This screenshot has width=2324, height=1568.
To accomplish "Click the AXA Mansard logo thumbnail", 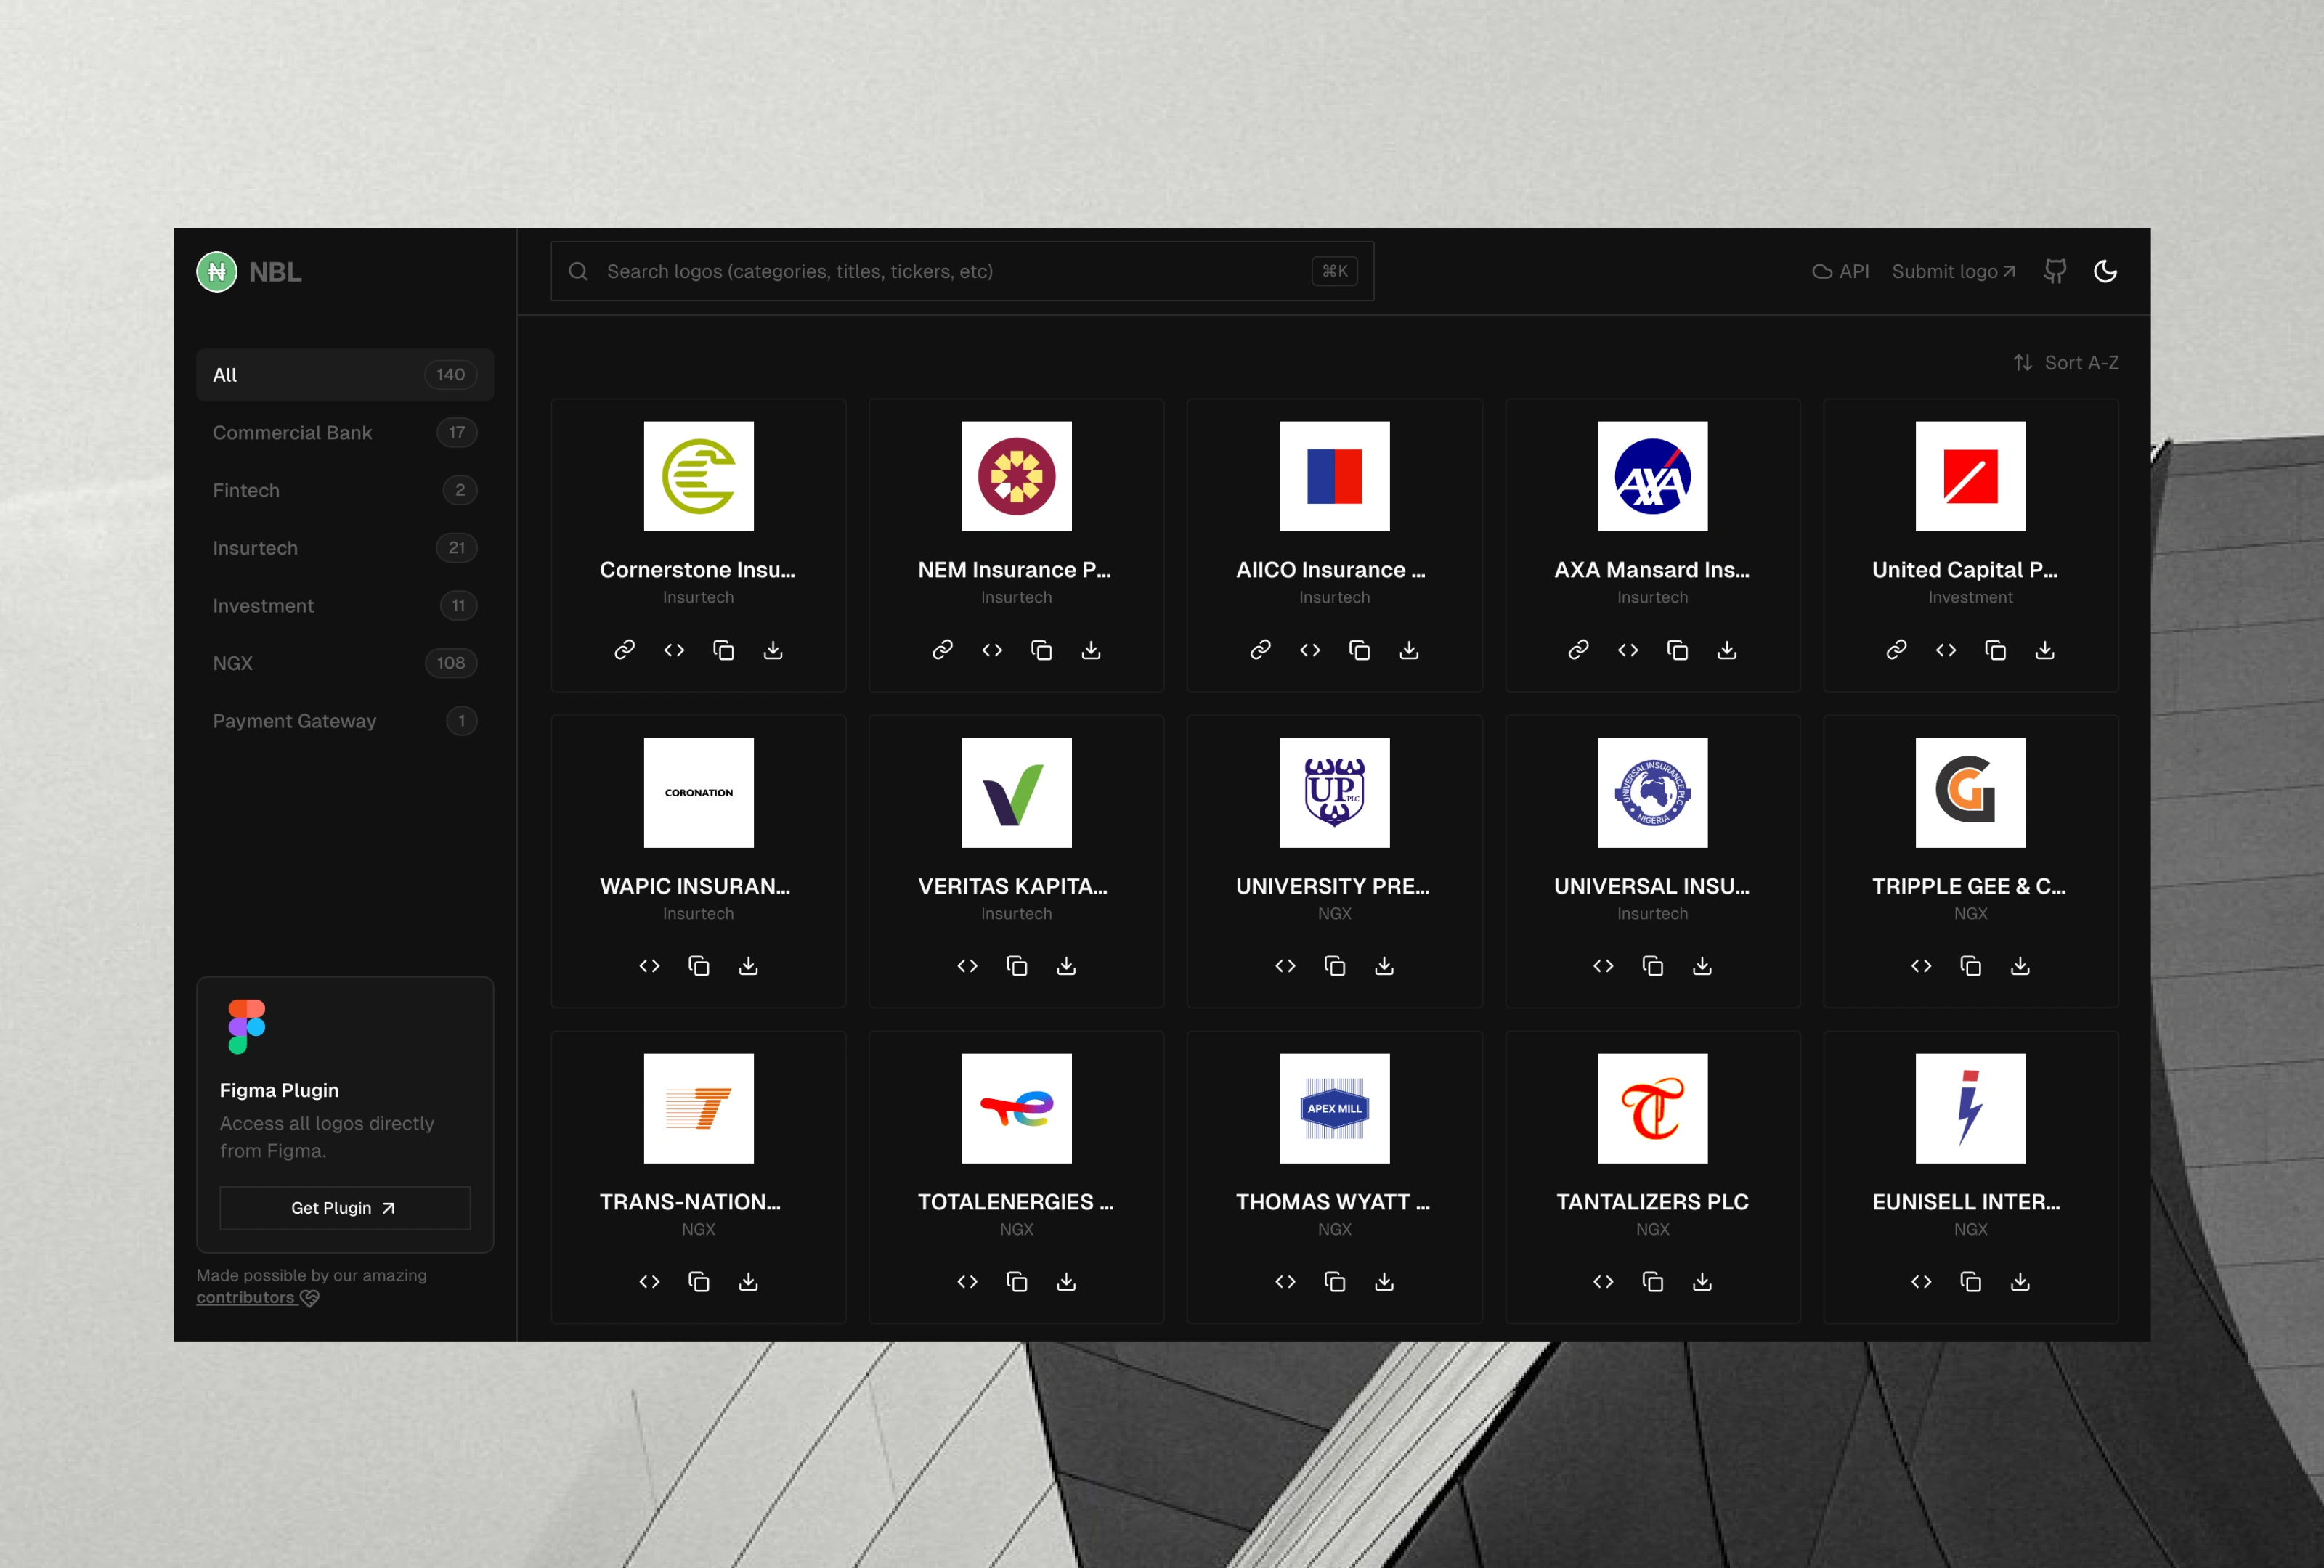I will (x=1653, y=477).
